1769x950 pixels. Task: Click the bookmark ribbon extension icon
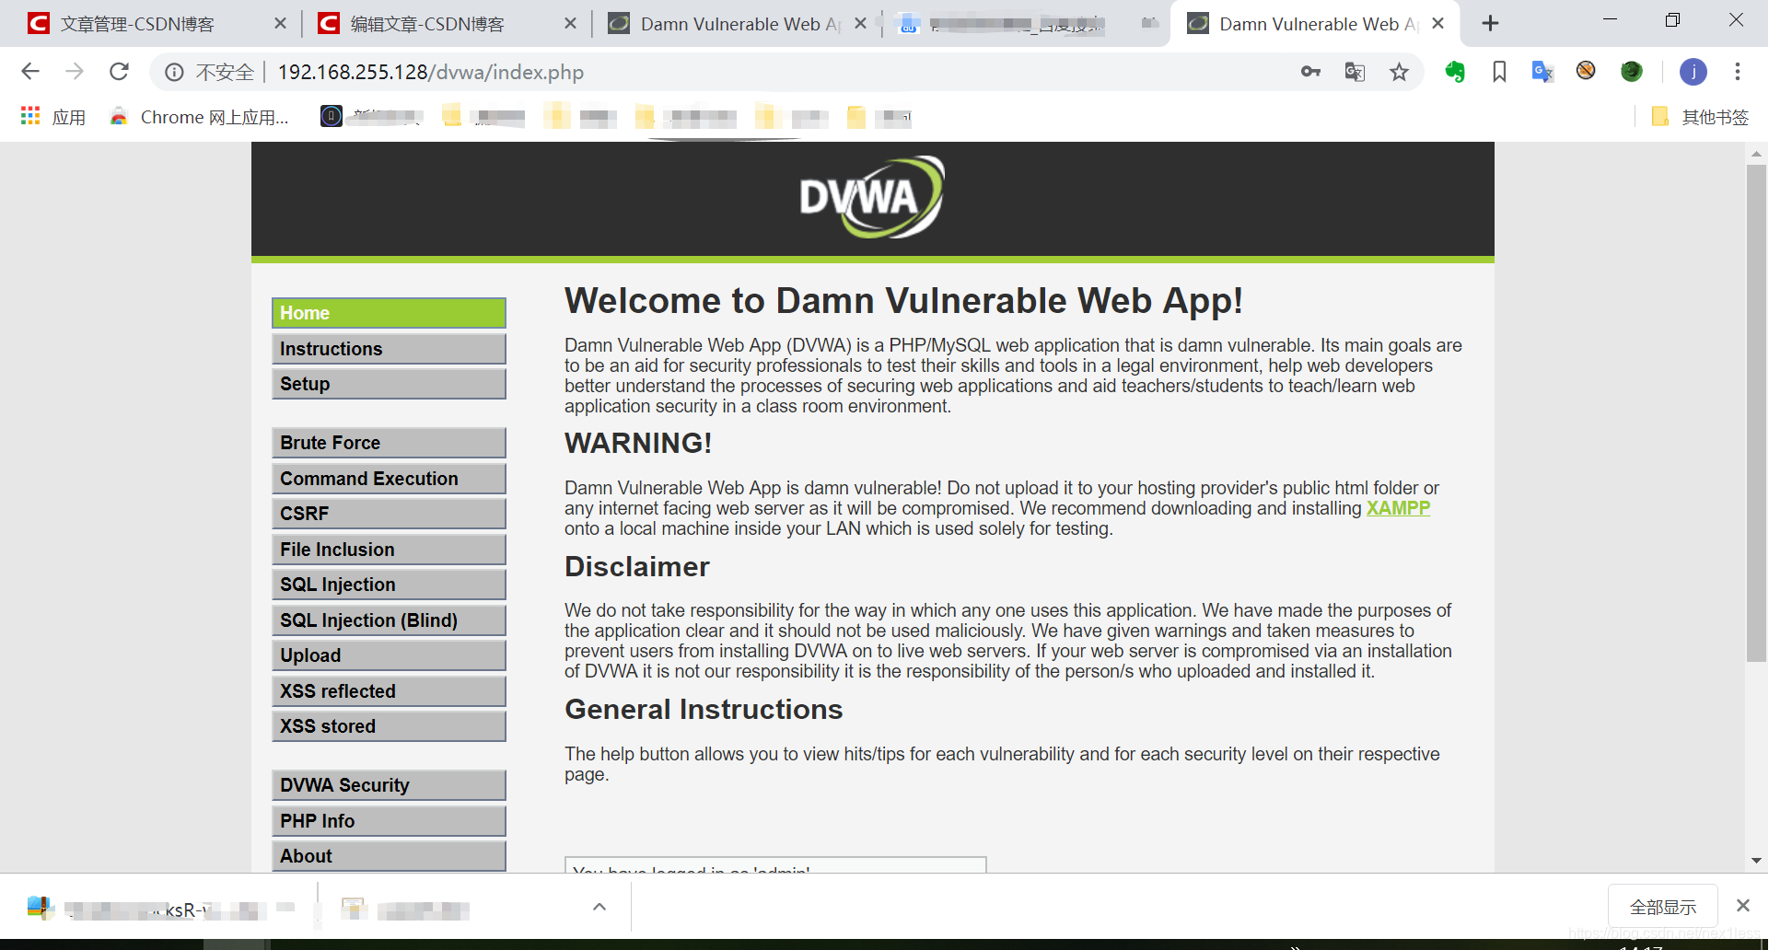coord(1499,72)
